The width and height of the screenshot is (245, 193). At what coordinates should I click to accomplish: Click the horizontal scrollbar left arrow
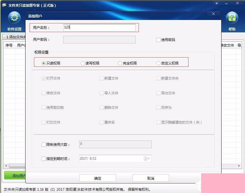pos(6,166)
